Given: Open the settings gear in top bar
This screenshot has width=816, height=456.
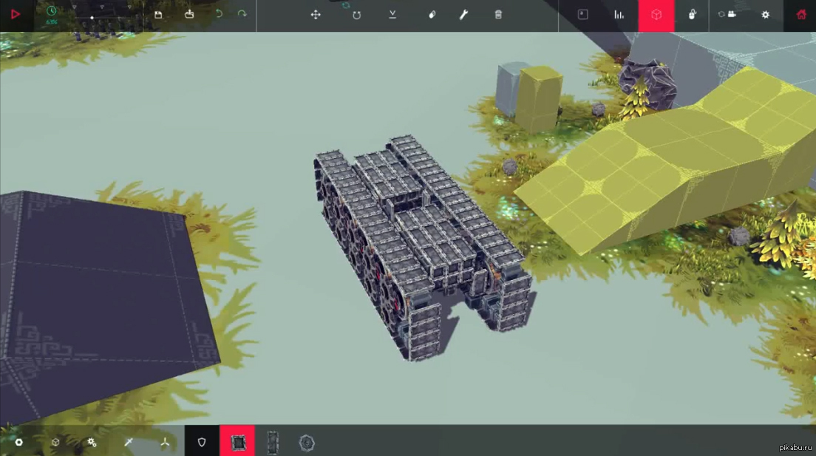Looking at the screenshot, I should [x=765, y=15].
